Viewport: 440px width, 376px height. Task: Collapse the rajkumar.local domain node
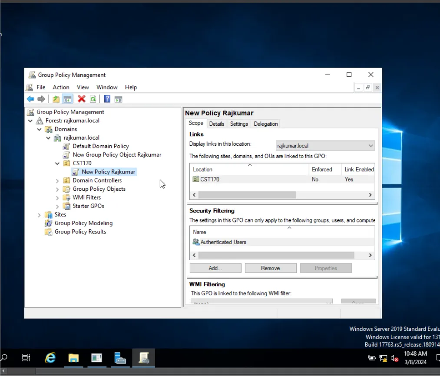tap(48, 138)
